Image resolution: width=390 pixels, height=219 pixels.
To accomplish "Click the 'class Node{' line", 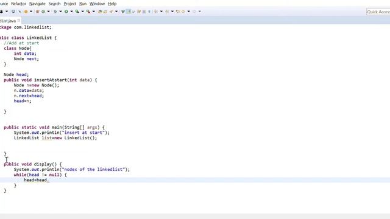I will point(18,48).
